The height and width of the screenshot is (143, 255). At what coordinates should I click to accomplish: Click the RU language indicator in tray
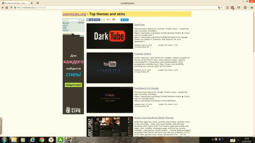[213, 139]
